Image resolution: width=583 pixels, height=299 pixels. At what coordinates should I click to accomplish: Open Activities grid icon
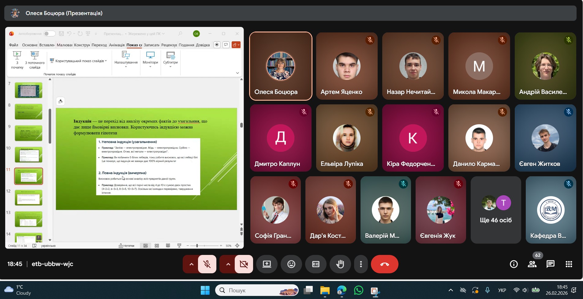tap(569, 264)
